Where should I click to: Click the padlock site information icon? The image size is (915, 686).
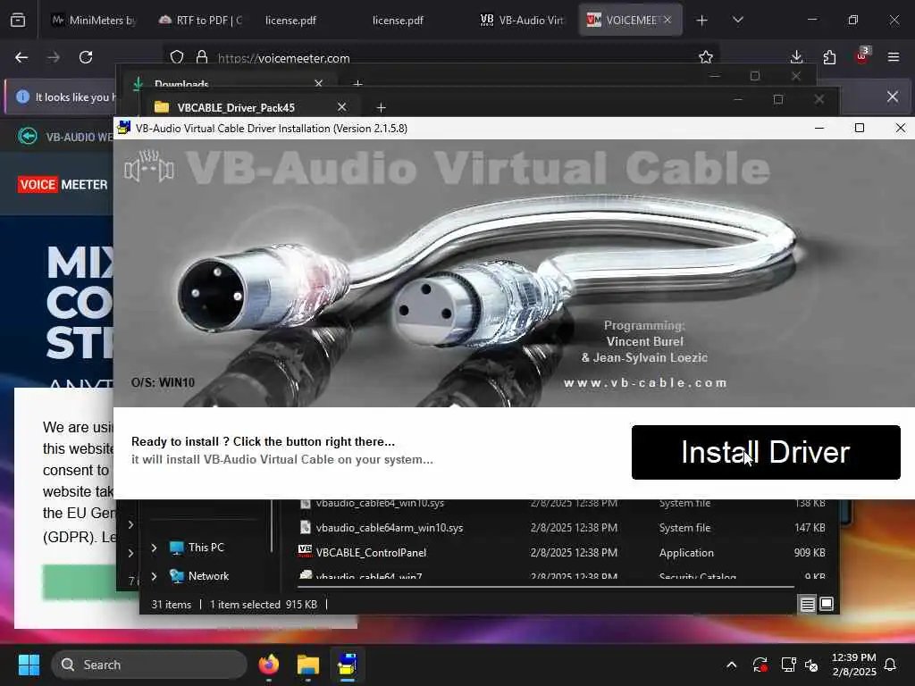[x=202, y=57]
